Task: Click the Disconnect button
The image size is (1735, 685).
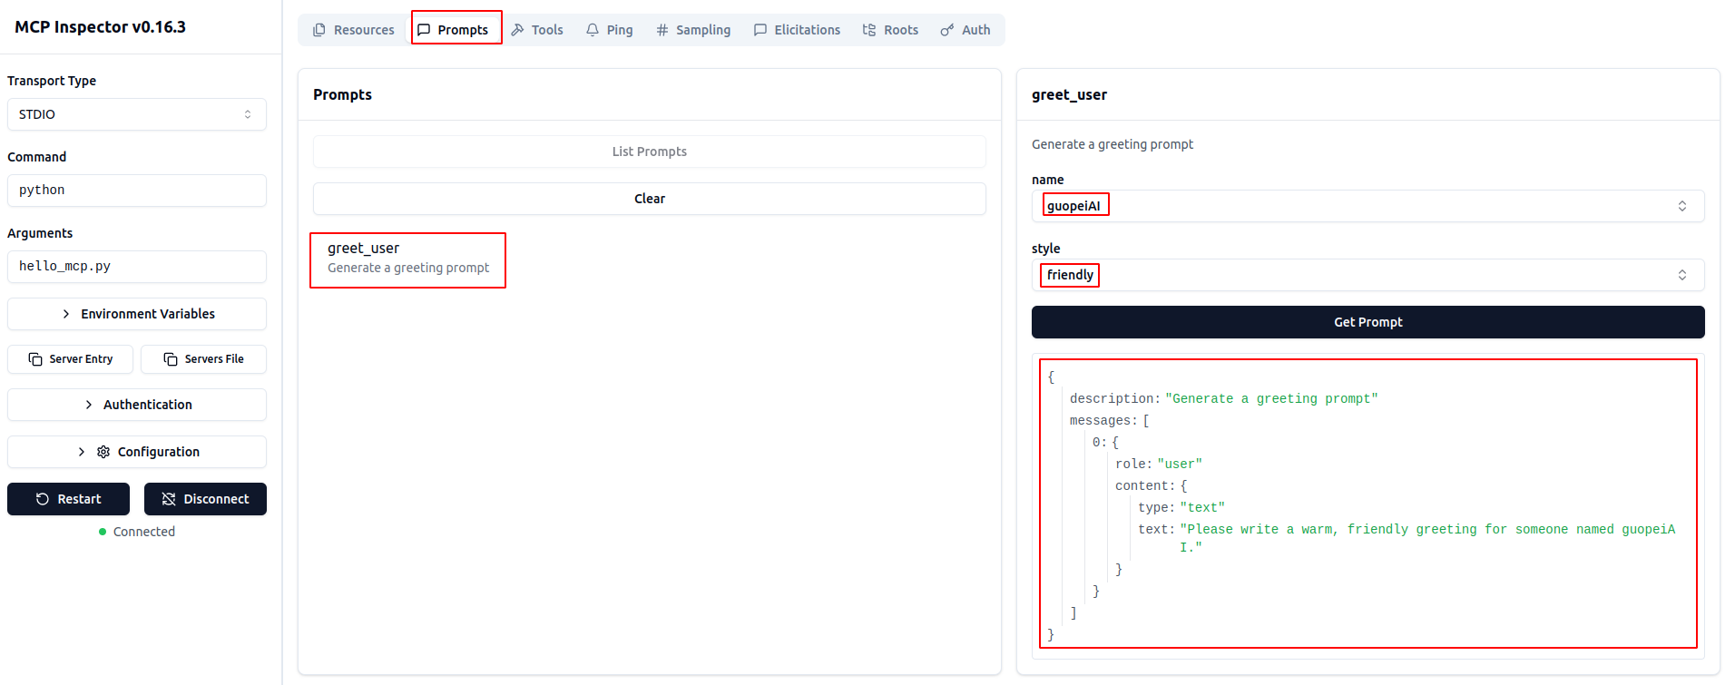Action: tap(205, 499)
